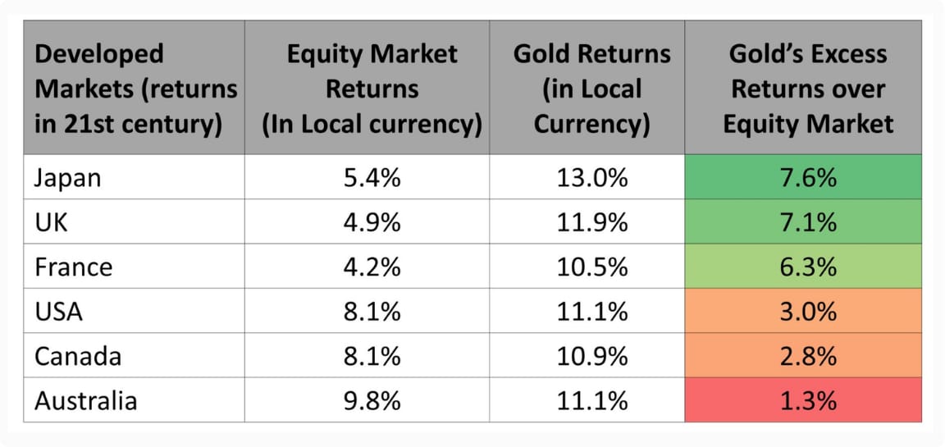The height and width of the screenshot is (447, 945).
Task: Click the Developed Markets column header
Action: 135,88
